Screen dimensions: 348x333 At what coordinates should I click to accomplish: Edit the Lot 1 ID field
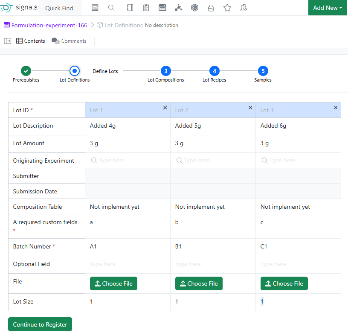(128, 110)
